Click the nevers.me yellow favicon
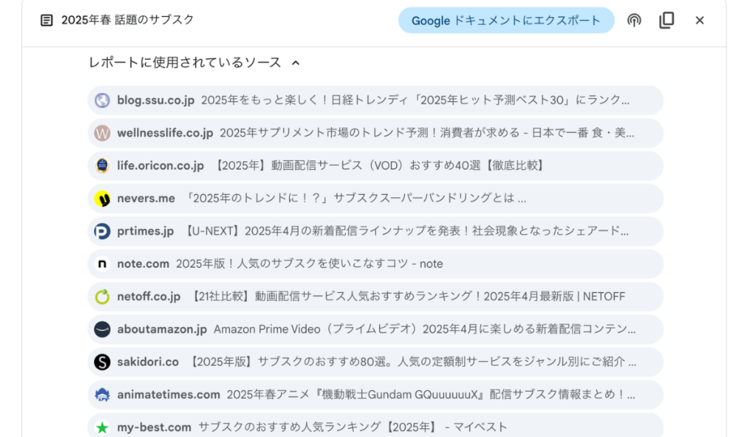The height and width of the screenshot is (437, 750). pyautogui.click(x=103, y=198)
